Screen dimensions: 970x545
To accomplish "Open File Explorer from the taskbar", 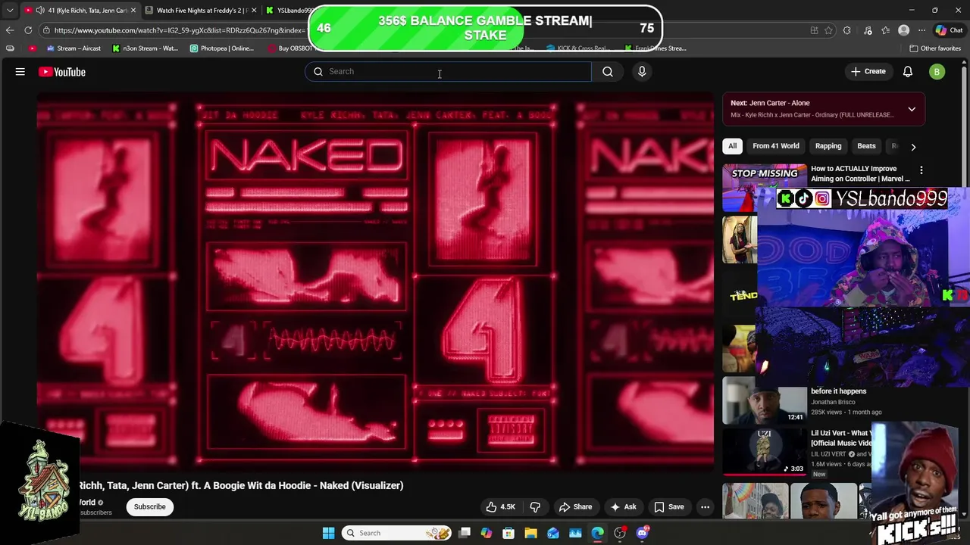I will pos(530,533).
